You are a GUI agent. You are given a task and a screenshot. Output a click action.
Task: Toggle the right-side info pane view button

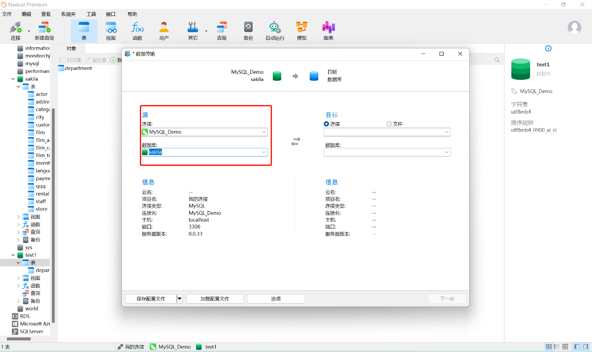[x=586, y=346]
